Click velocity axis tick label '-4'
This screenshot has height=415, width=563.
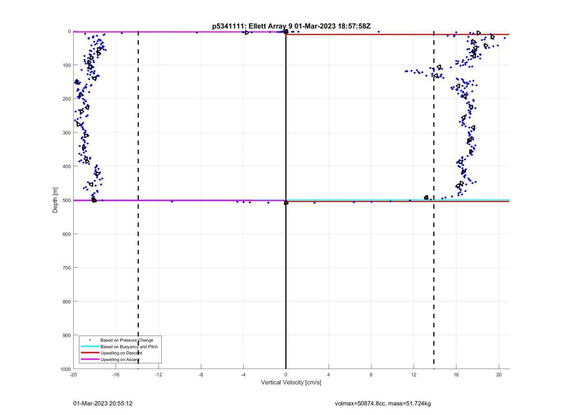coord(243,375)
